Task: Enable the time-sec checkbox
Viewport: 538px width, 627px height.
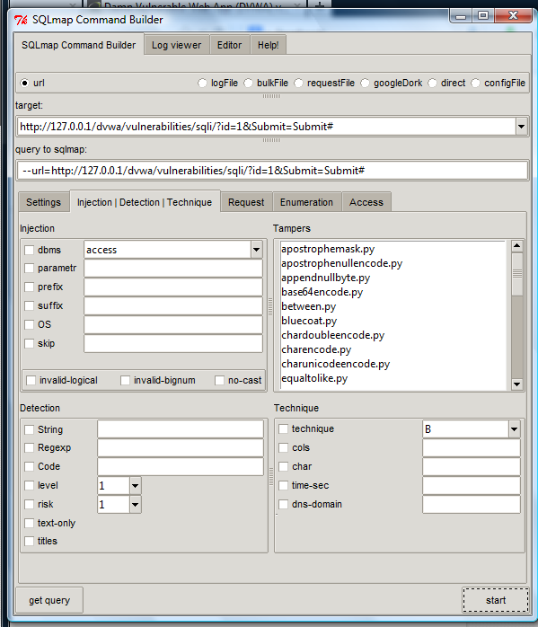Action: [x=284, y=485]
